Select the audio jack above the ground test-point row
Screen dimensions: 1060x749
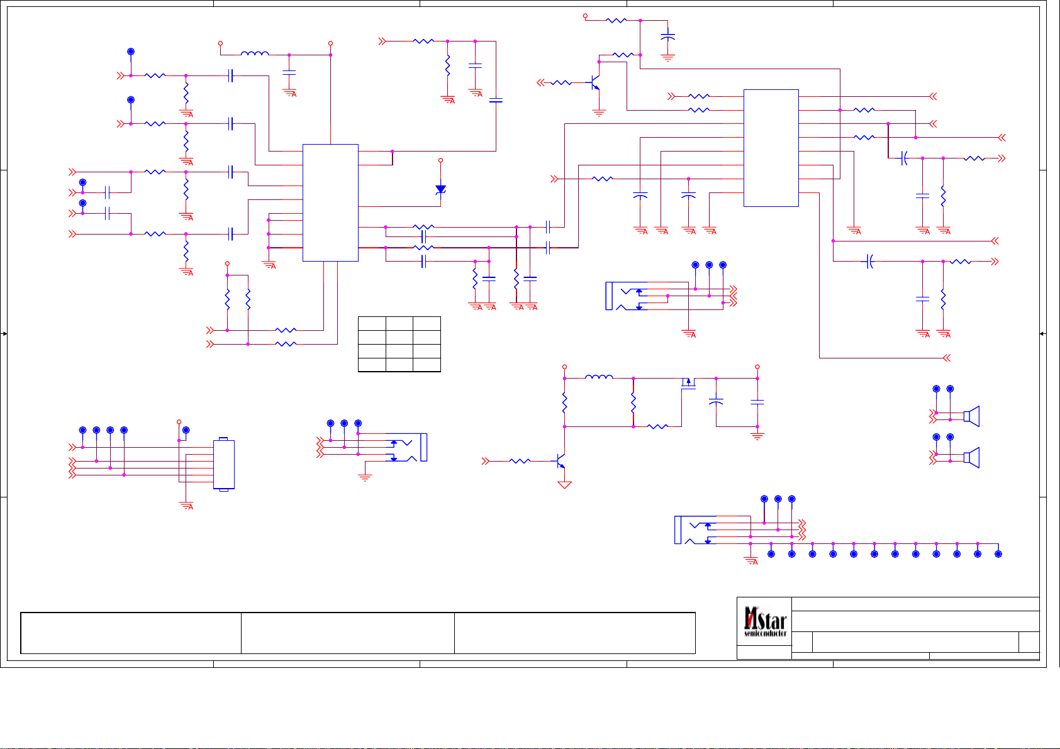(x=696, y=530)
